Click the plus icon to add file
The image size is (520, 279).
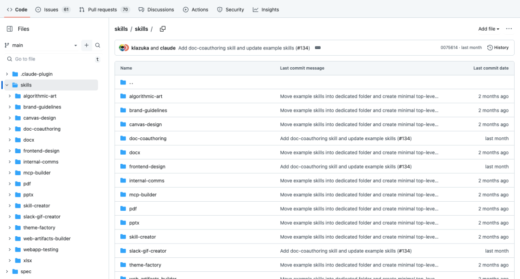(x=86, y=45)
